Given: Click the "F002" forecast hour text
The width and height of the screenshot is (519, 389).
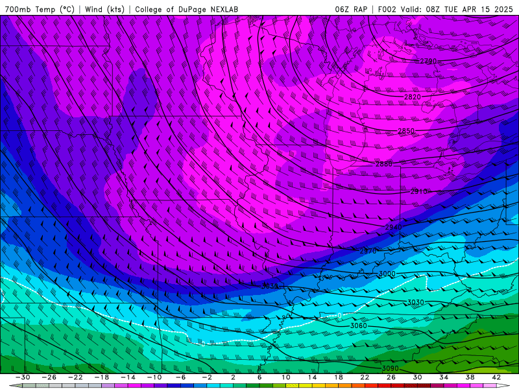Looking at the screenshot, I should point(387,9).
